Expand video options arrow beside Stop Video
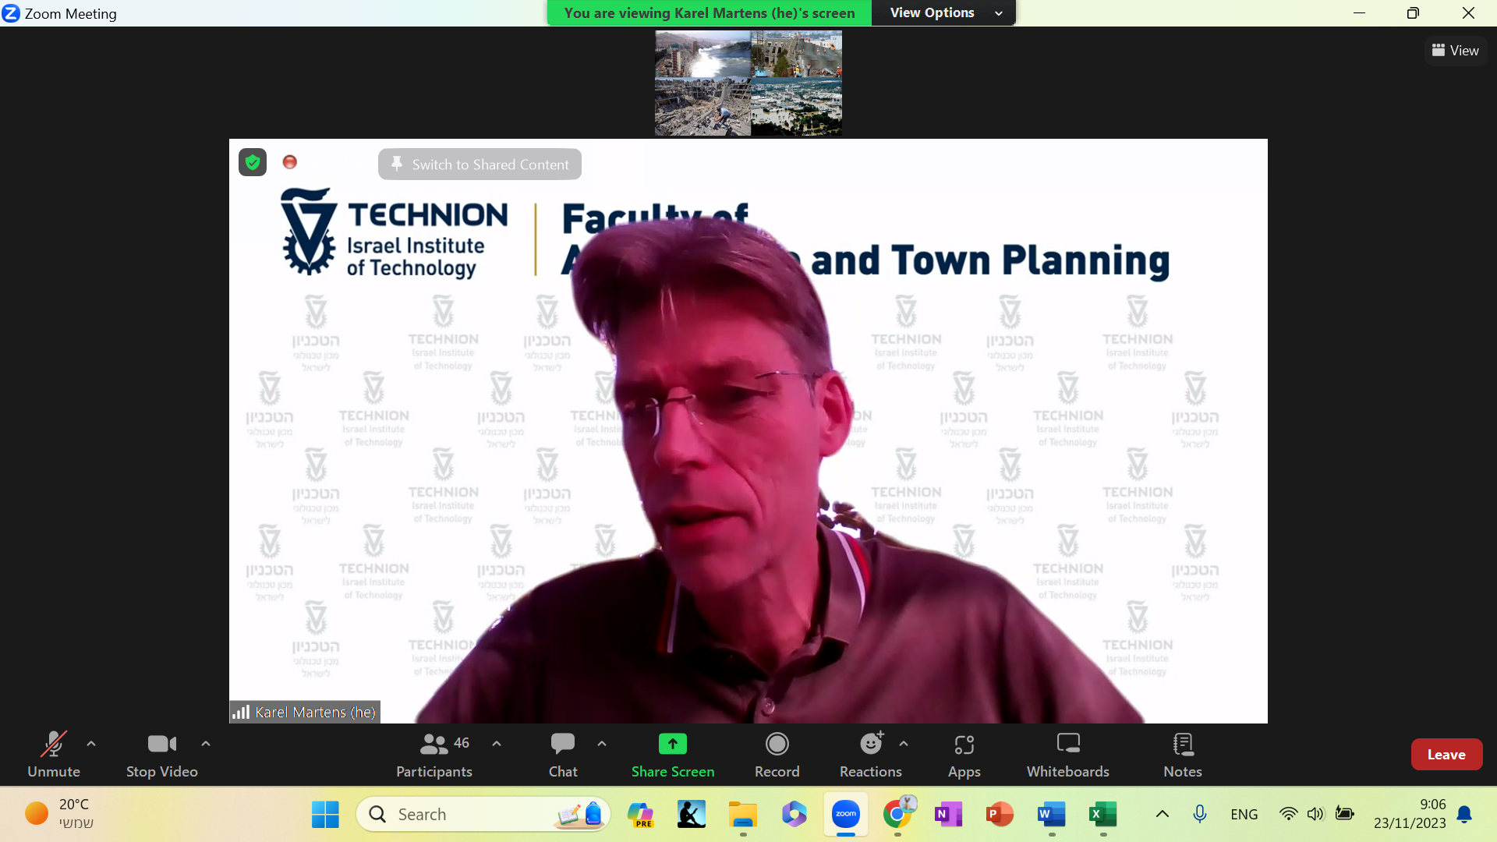The image size is (1497, 842). [x=206, y=744]
